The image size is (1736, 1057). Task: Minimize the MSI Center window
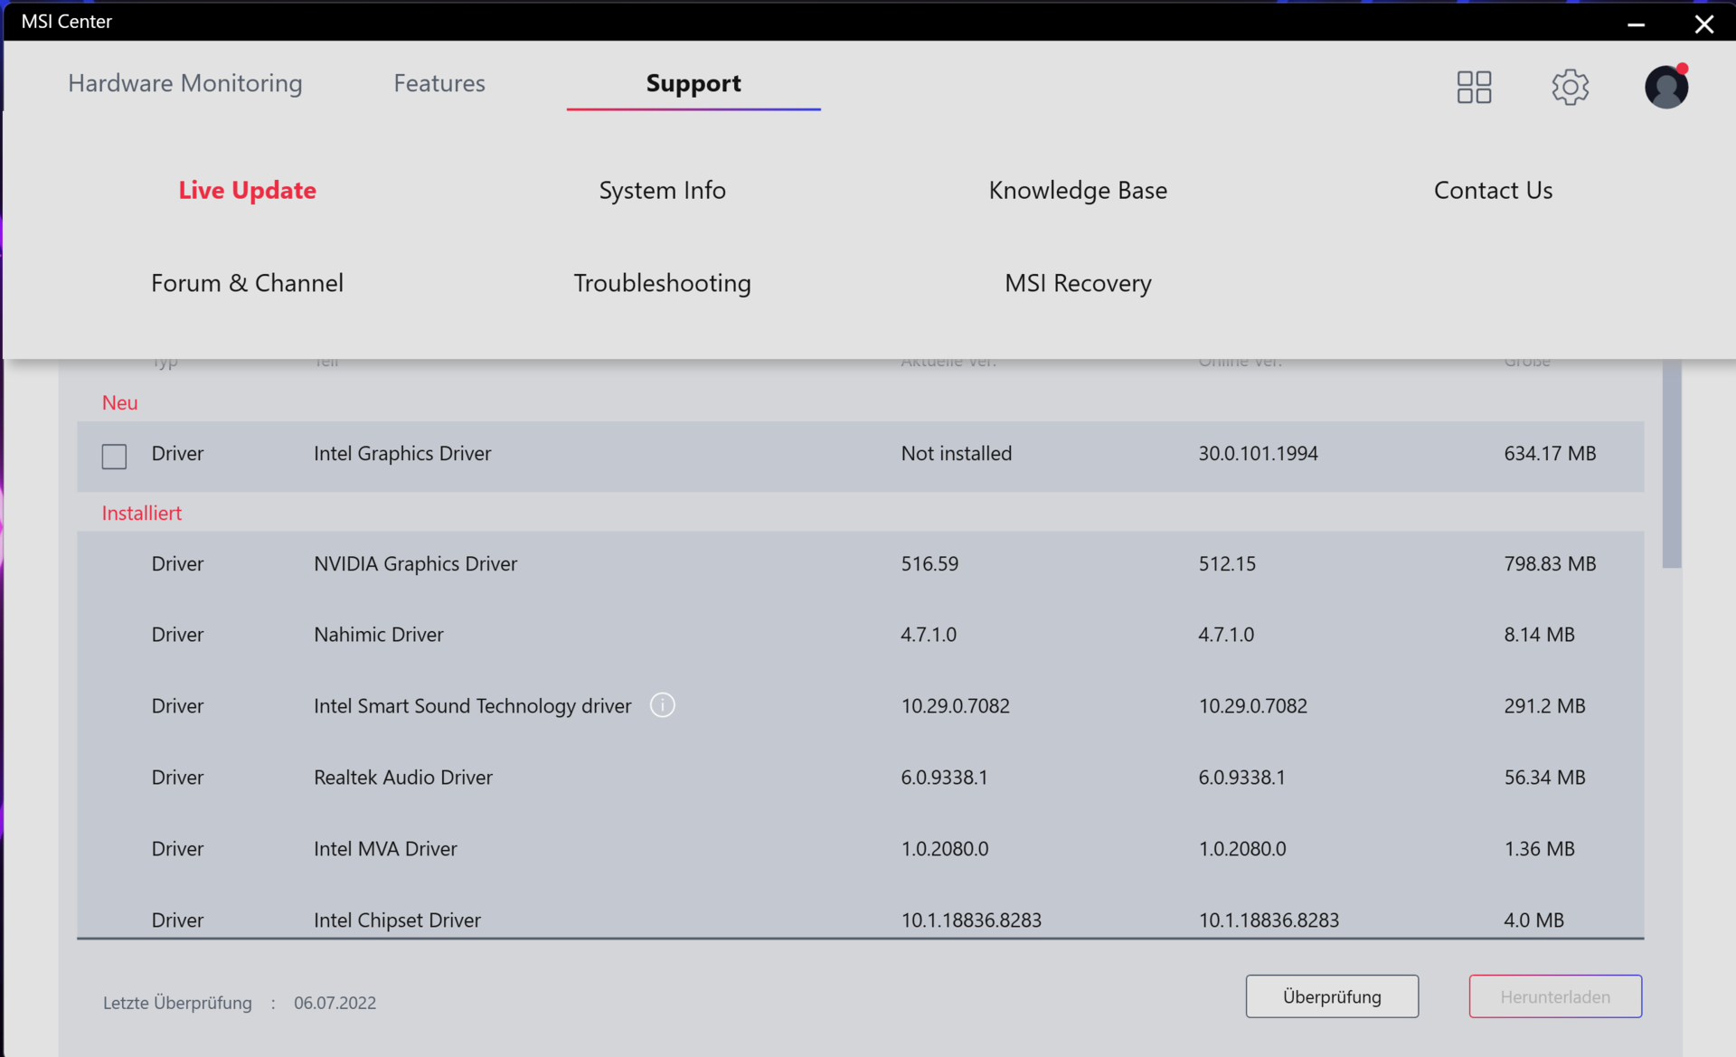click(1636, 24)
